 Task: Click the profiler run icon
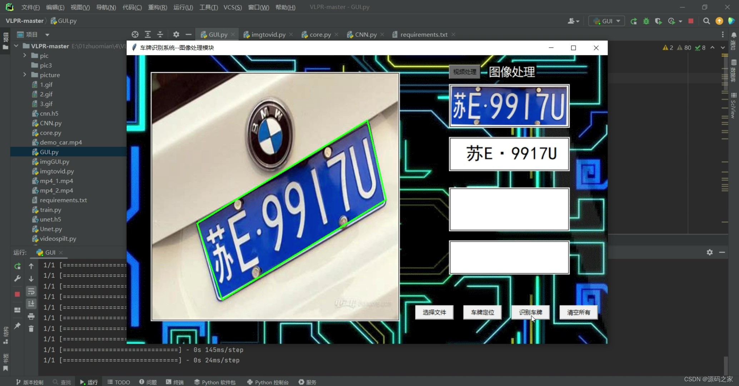[x=671, y=21]
